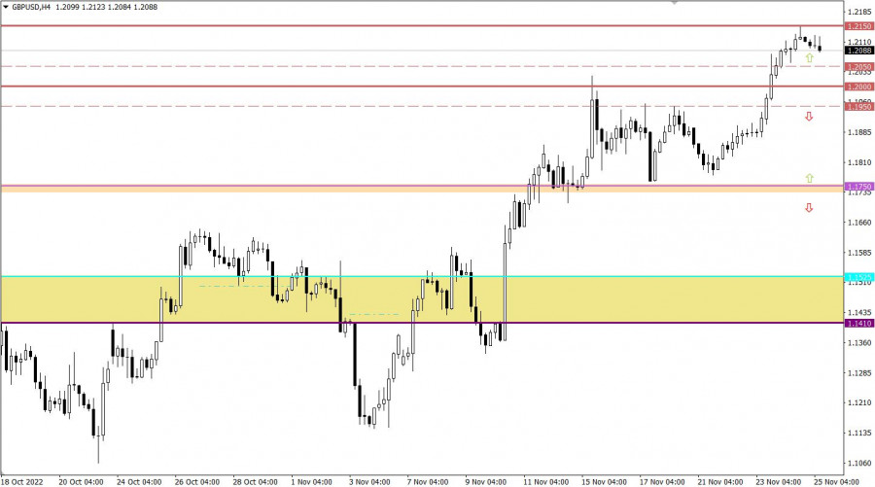Click the 25 Nov 04:00 time axis label
The image size is (875, 487).
click(836, 481)
